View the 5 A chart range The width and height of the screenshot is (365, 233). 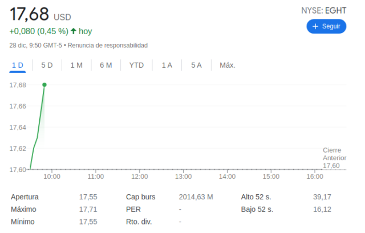(x=196, y=65)
